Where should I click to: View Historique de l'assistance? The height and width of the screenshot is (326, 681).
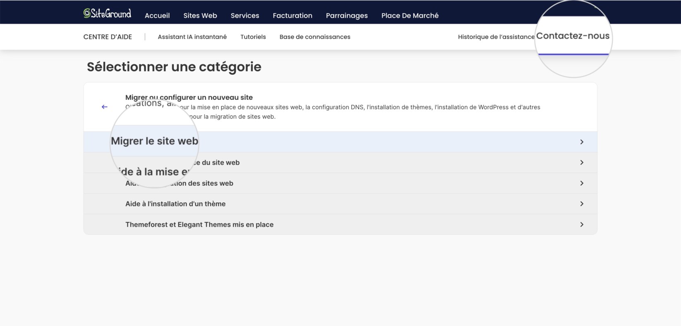click(496, 37)
